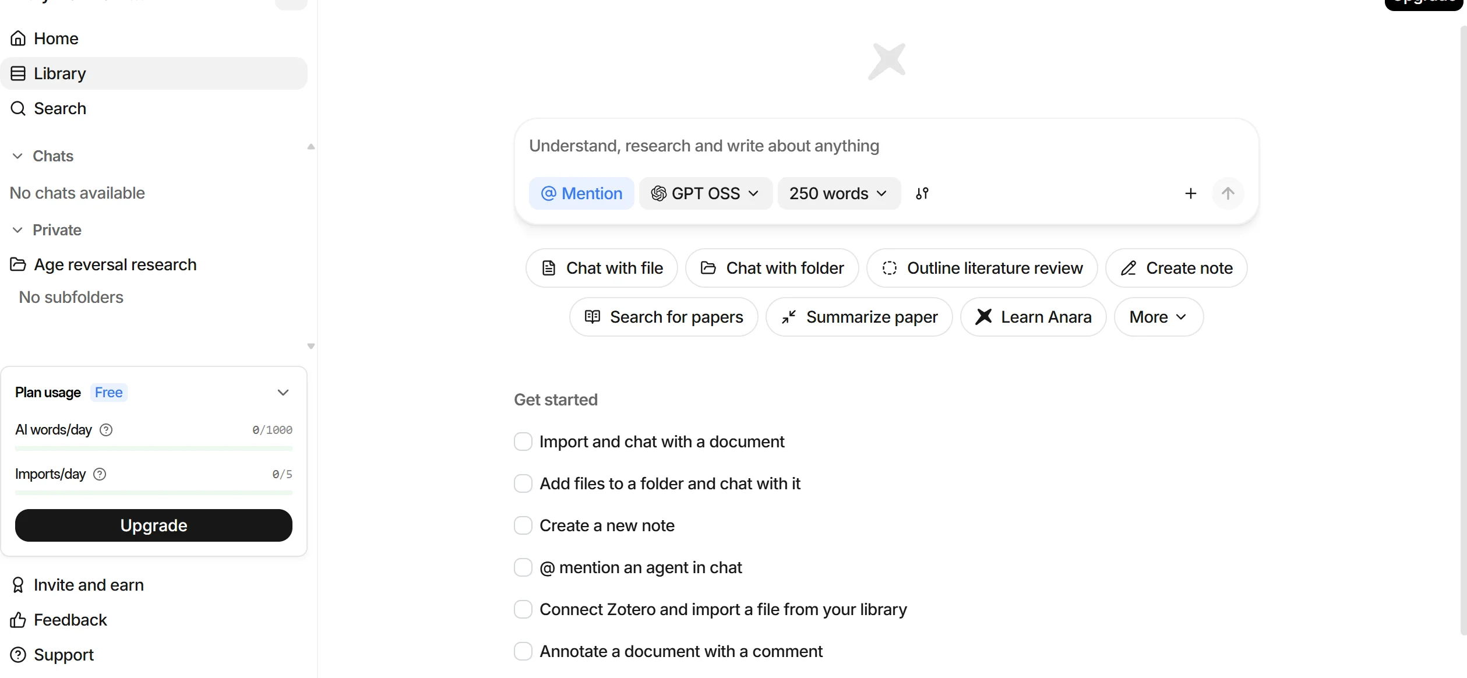The width and height of the screenshot is (1467, 678).
Task: Tick Connect Zotero and import a file
Action: [x=523, y=609]
